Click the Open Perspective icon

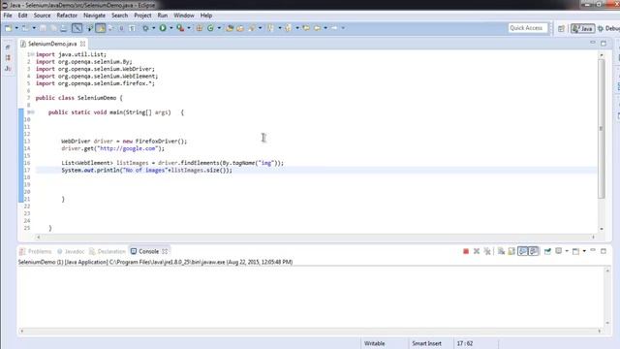561,28
